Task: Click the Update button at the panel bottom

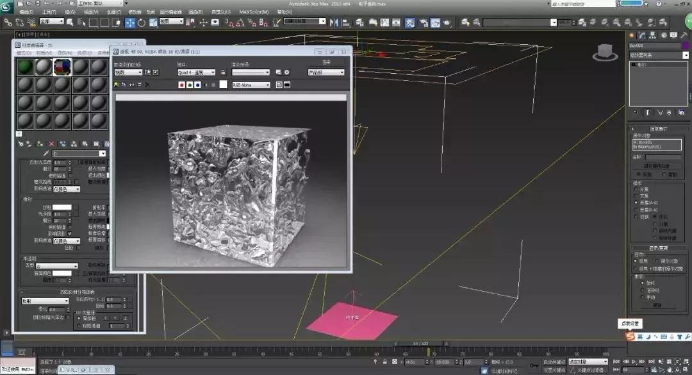Action: click(x=657, y=305)
